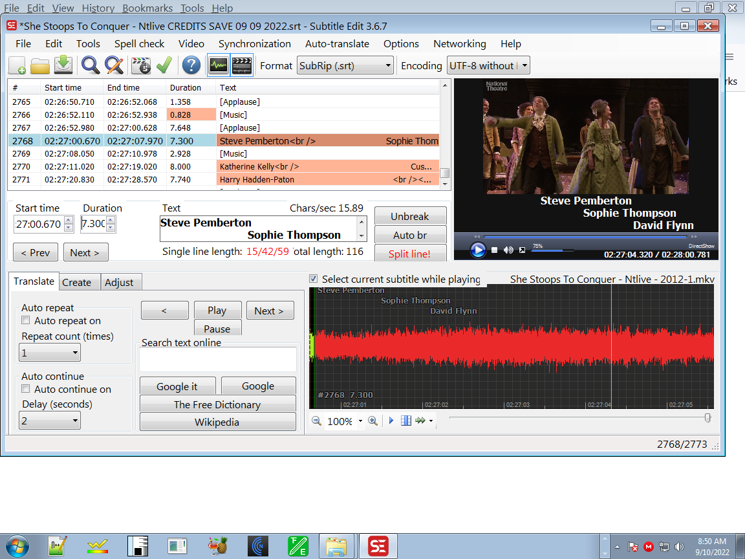
Task: Open dropdown arrow beside green double-arrow
Action: click(x=431, y=421)
